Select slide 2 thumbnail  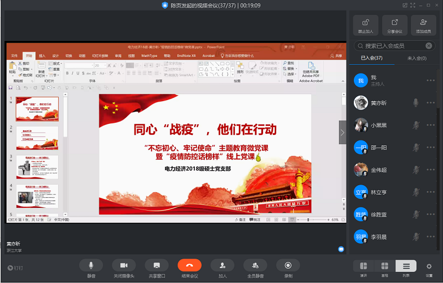point(37,138)
